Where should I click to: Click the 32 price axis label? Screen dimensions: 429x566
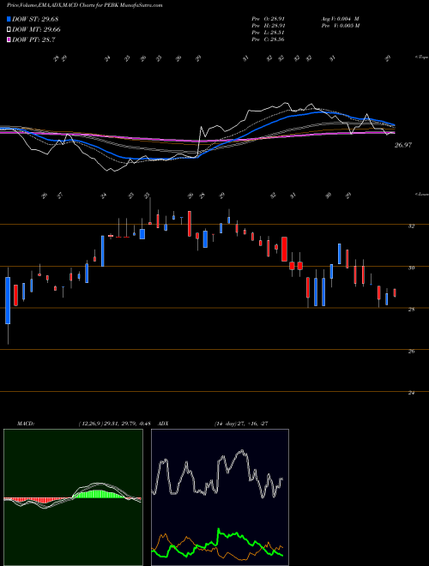tap(411, 226)
